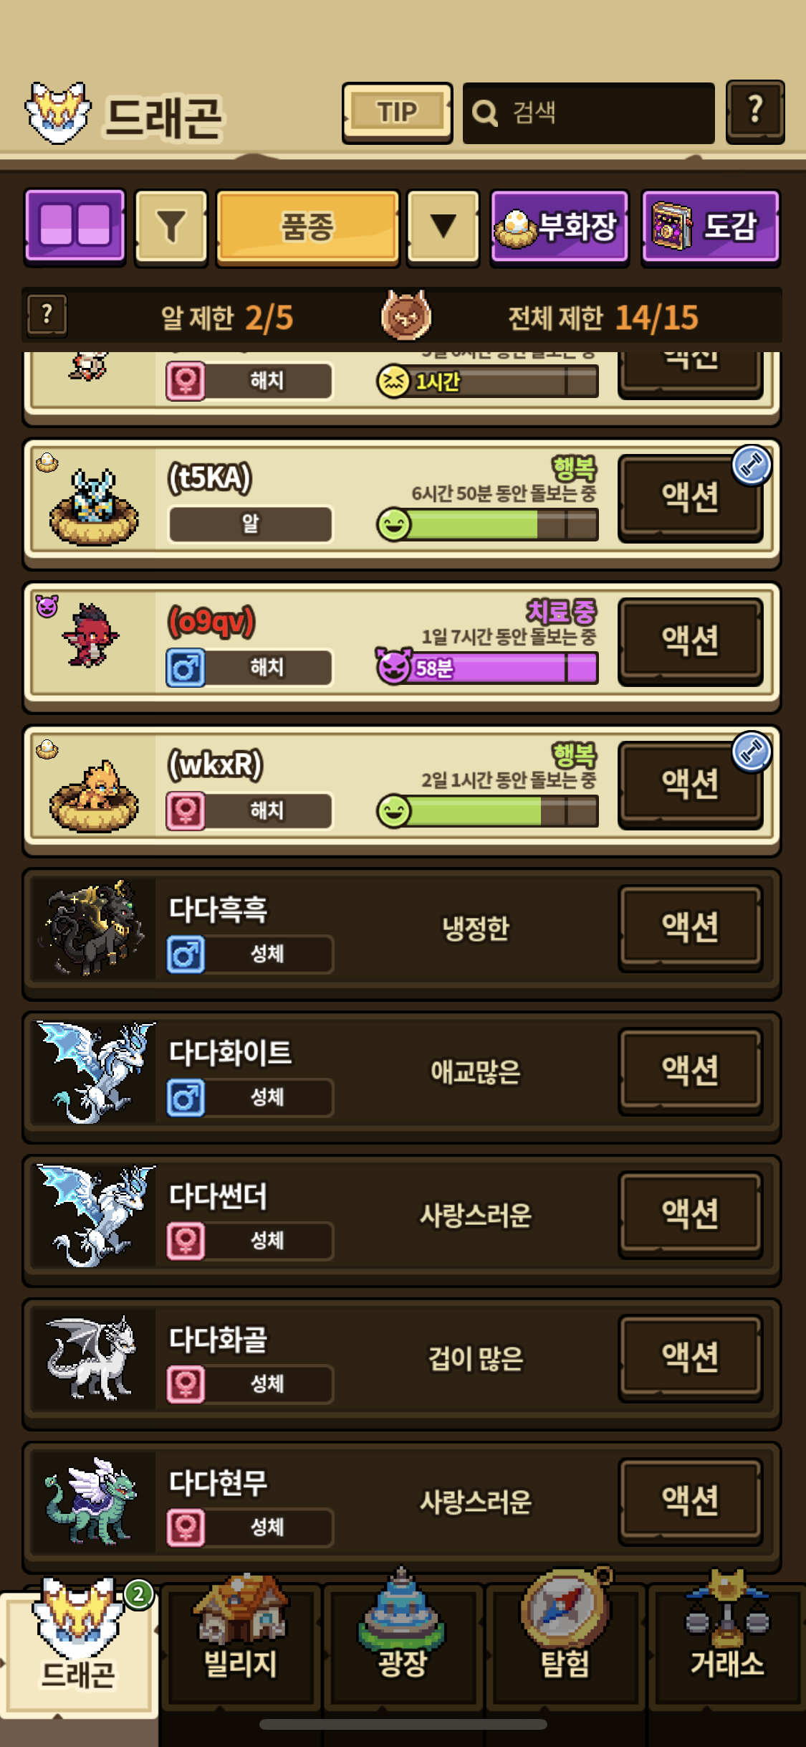Tap the dumbbell badge on t5KA egg

tap(752, 465)
